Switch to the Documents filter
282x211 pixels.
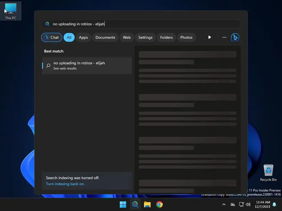pyautogui.click(x=105, y=37)
